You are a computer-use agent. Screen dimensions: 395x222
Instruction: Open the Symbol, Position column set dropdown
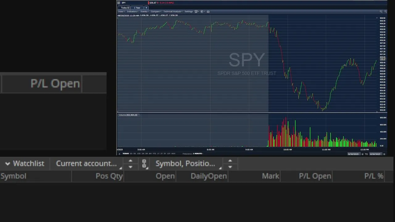188,163
